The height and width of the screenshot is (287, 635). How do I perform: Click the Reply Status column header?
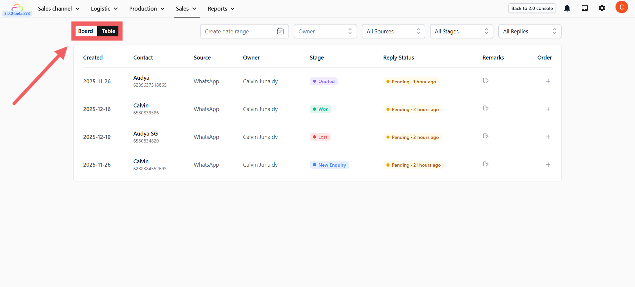pos(398,58)
